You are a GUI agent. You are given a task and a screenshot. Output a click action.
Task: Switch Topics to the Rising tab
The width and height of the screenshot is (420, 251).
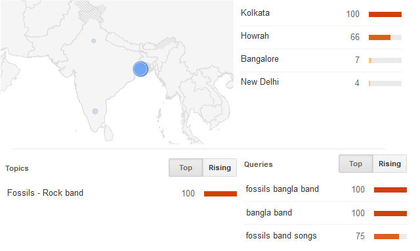[220, 168]
